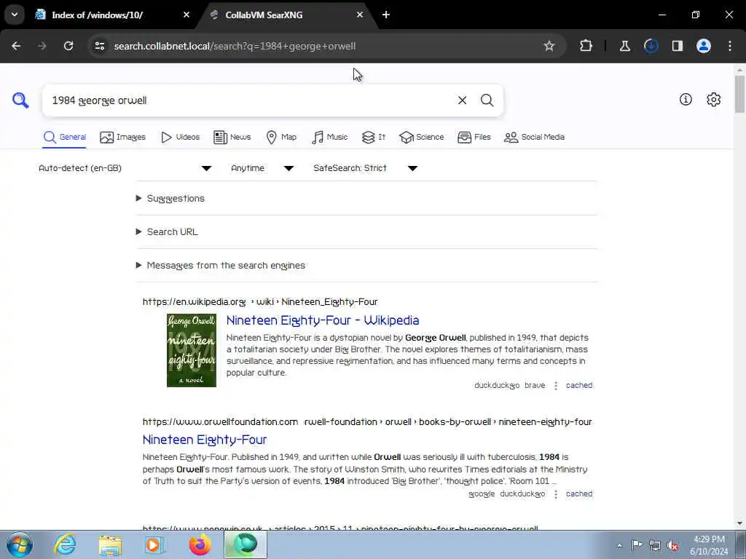Screen dimensions: 746x559
Task: Open preferences gear icon
Action: tap(714, 99)
